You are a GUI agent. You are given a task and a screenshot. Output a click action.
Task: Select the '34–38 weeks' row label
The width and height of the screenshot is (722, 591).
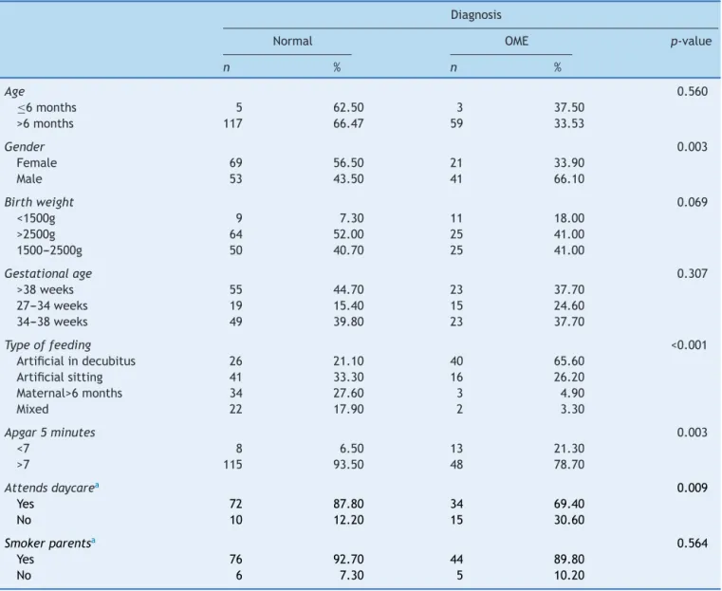[x=52, y=322]
